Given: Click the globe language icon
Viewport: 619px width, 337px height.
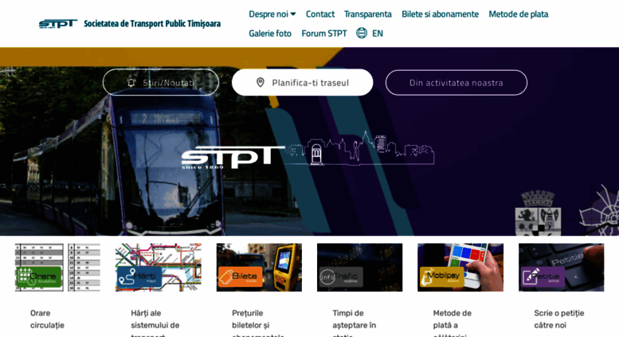Looking at the screenshot, I should tap(362, 33).
